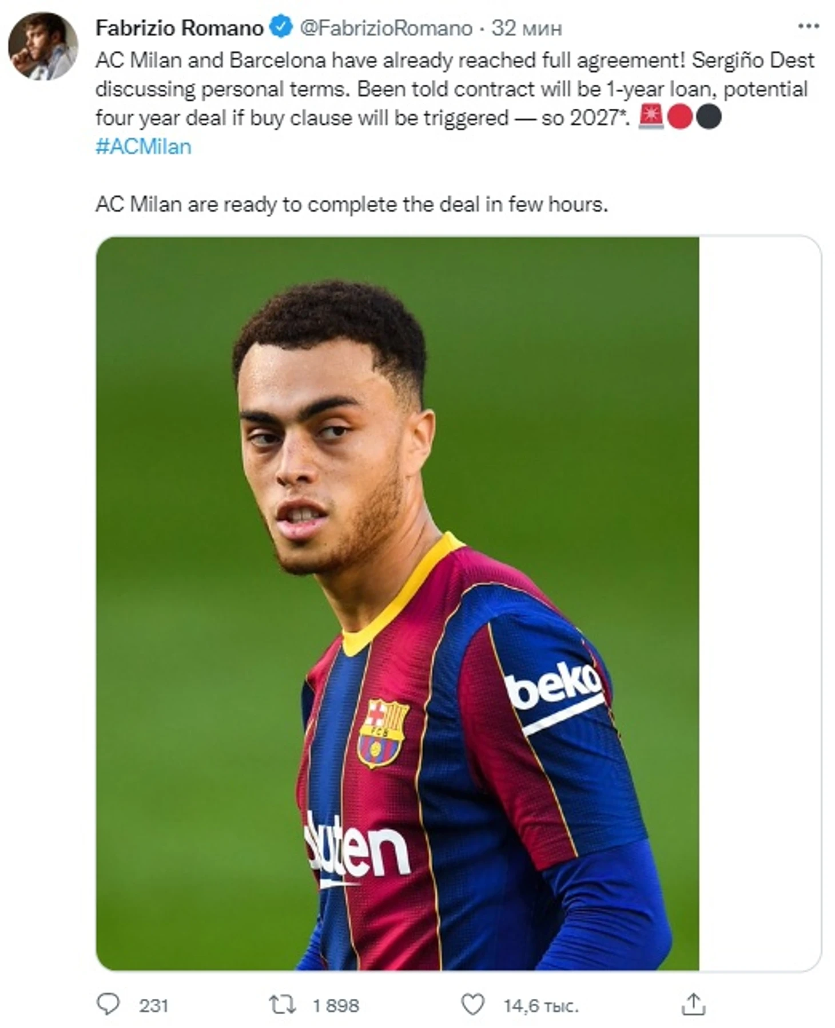Open the attached player photo
This screenshot has width=835, height=1028.
pos(397,603)
